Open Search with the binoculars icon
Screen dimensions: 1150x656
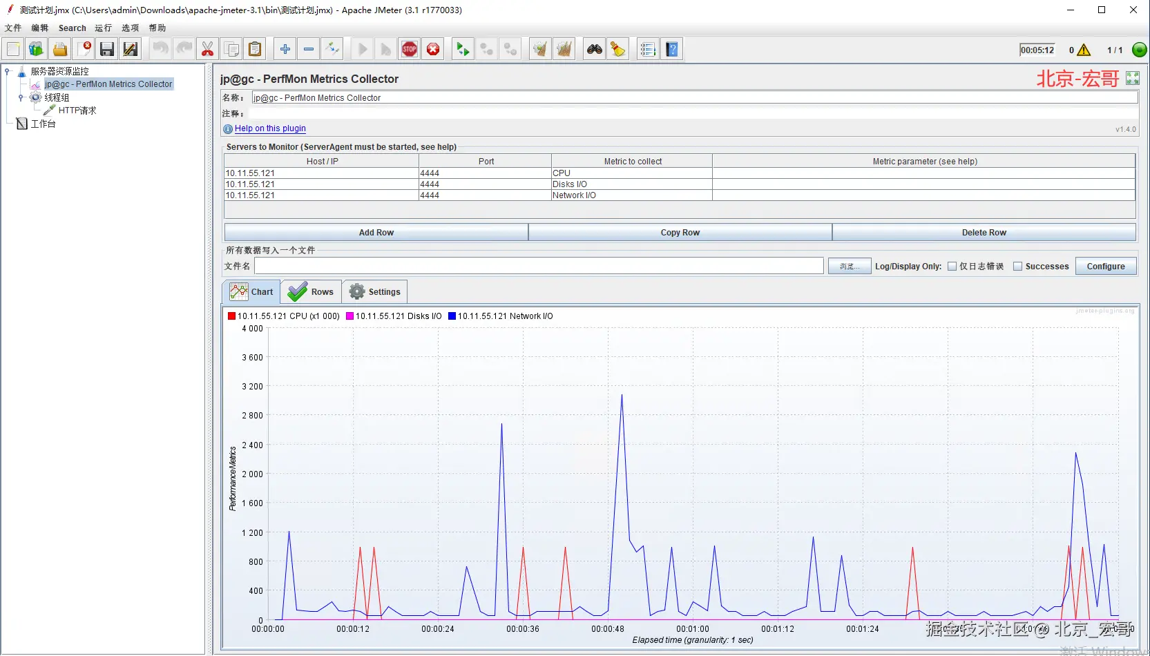[595, 49]
